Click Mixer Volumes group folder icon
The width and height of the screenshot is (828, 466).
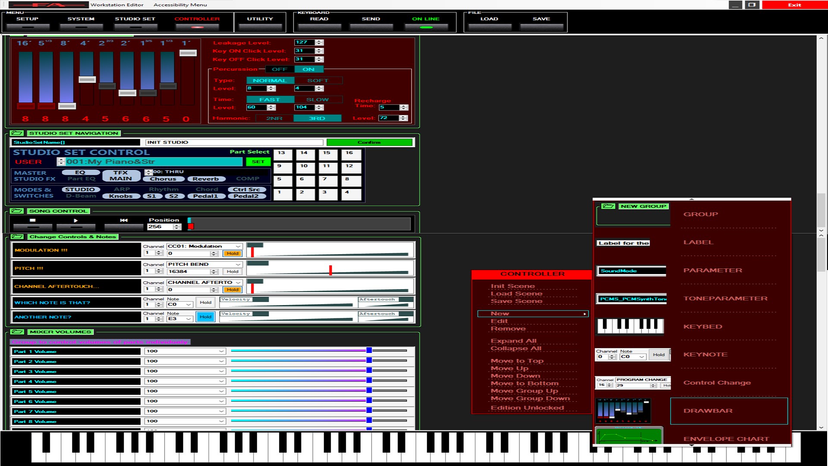[17, 332]
